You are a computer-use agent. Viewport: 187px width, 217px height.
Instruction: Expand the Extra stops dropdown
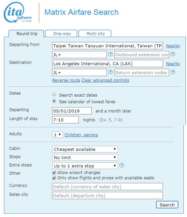point(85,166)
